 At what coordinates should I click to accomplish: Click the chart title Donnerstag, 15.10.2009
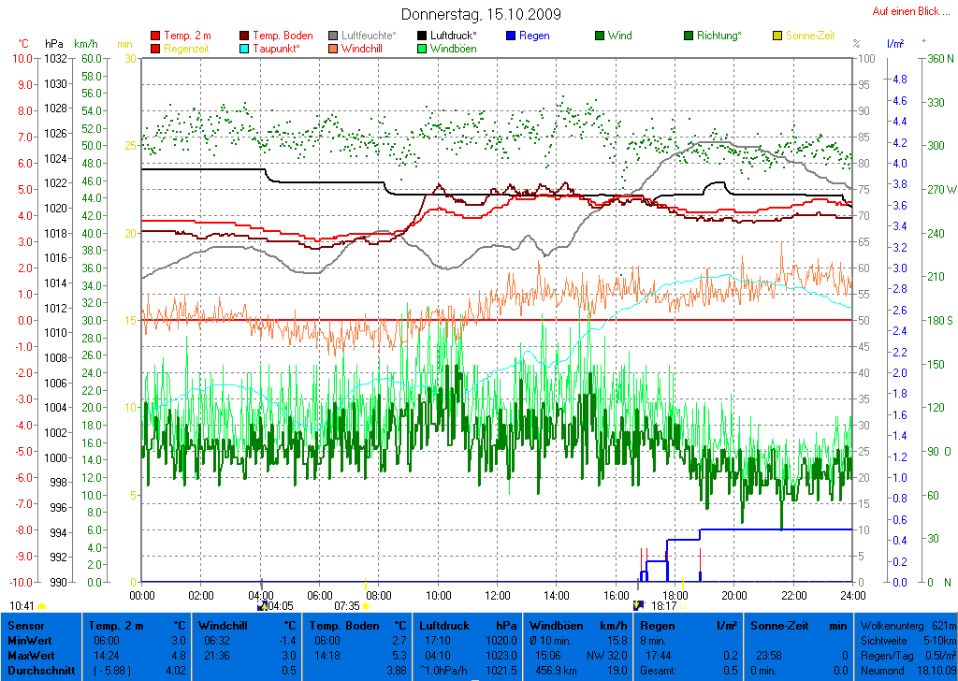(481, 14)
